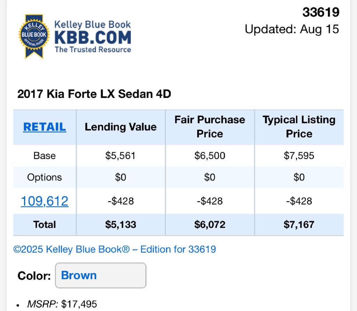357x311 pixels.
Task: Click the $7,595 base typical listing price
Action: coord(299,156)
